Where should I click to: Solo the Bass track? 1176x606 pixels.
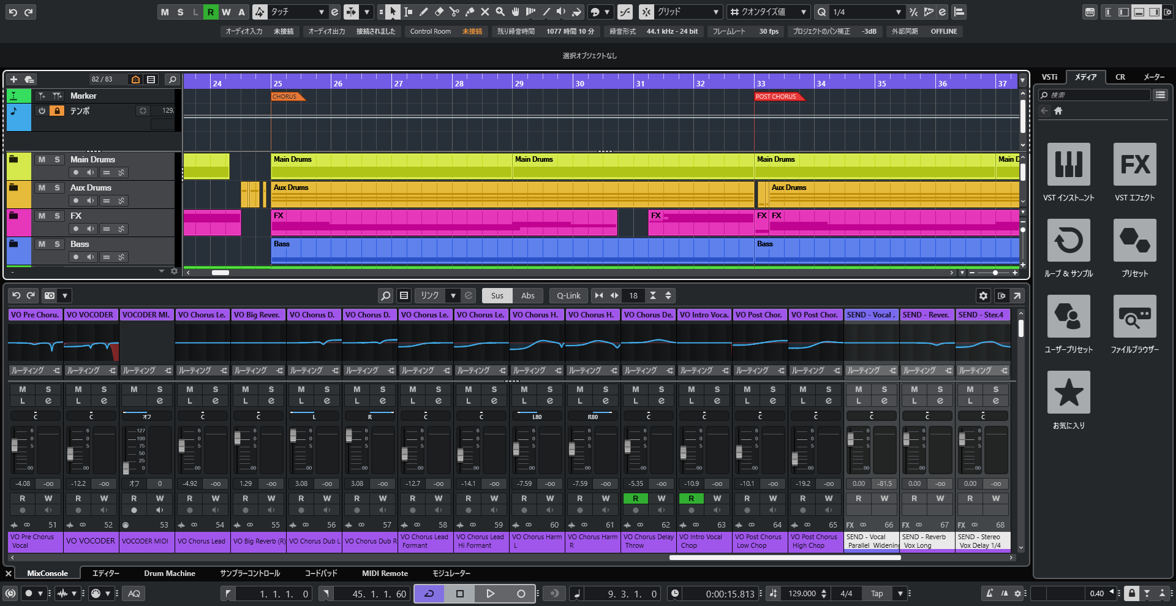[x=57, y=244]
